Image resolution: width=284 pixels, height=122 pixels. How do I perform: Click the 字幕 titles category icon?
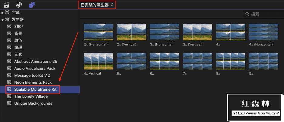pyautogui.click(x=7, y=12)
